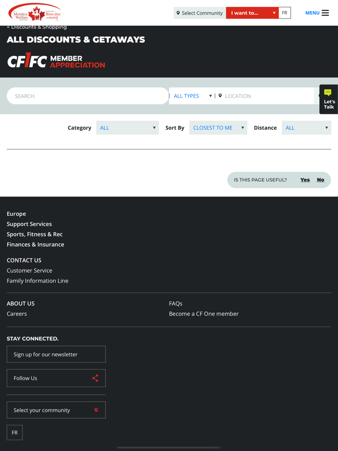
Task: Click the Morale & Welfare Services logo
Action: (34, 13)
